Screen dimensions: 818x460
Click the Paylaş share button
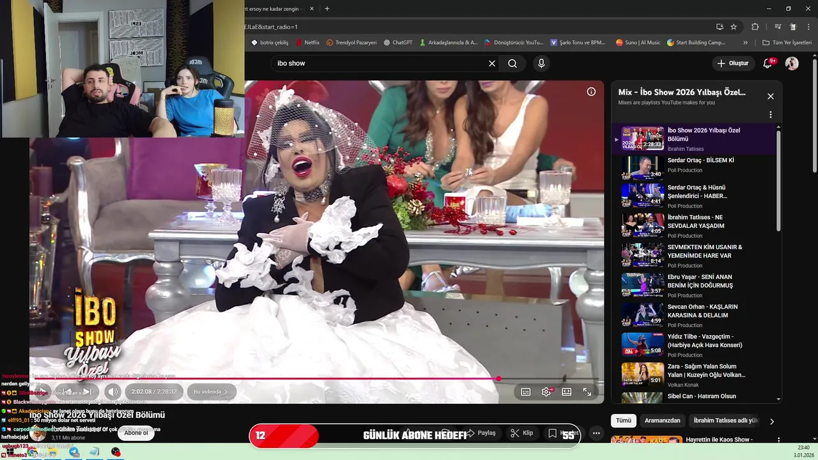click(481, 433)
